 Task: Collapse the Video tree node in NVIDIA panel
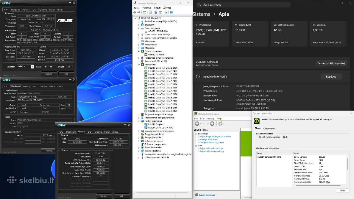(195, 146)
